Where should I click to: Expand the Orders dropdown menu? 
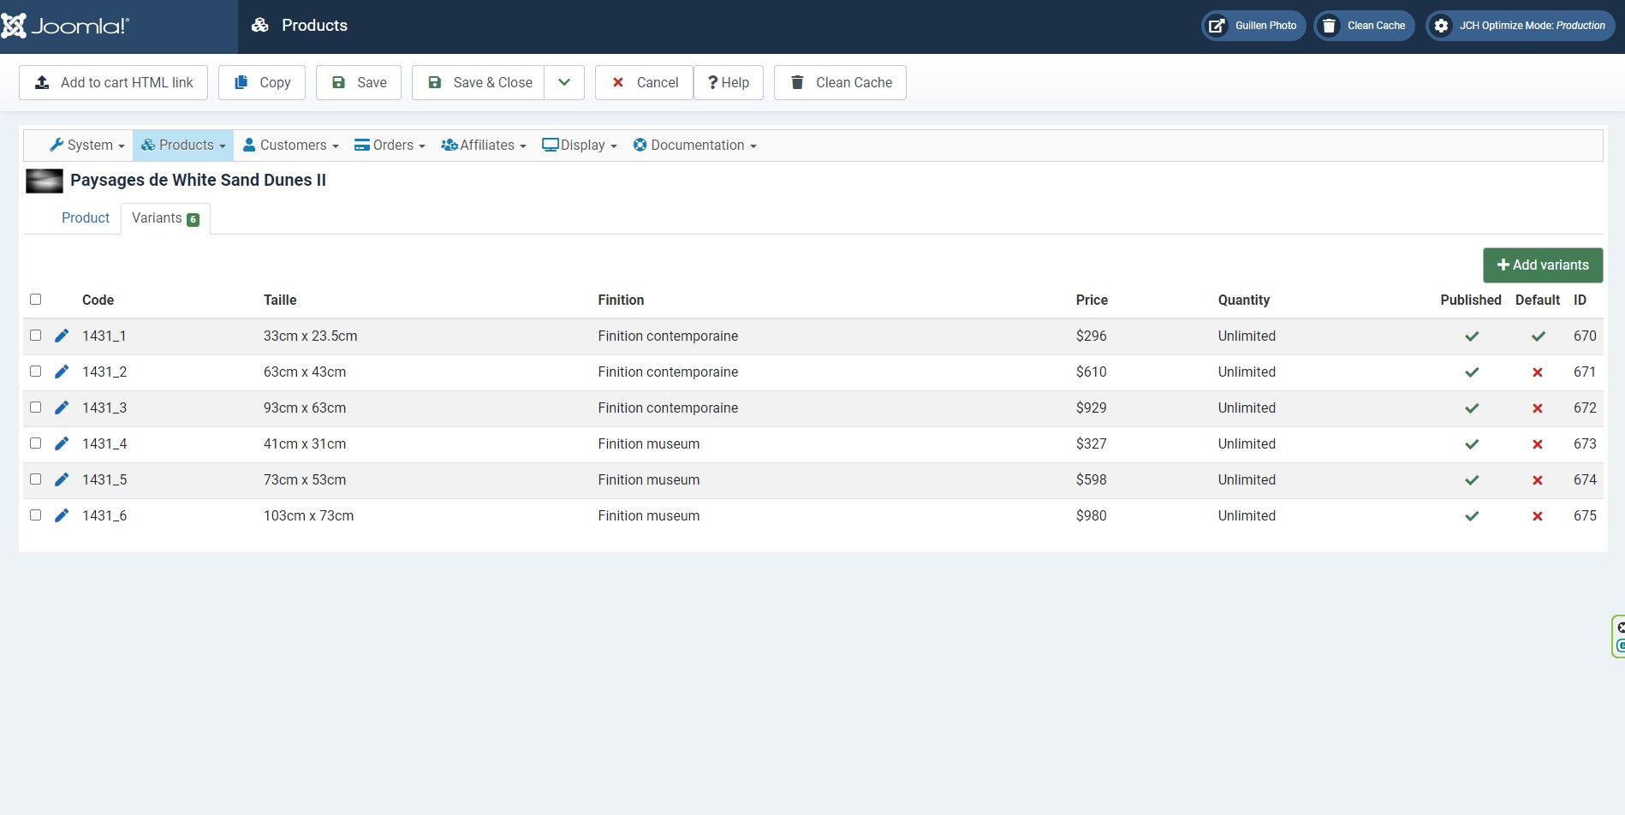pos(390,146)
